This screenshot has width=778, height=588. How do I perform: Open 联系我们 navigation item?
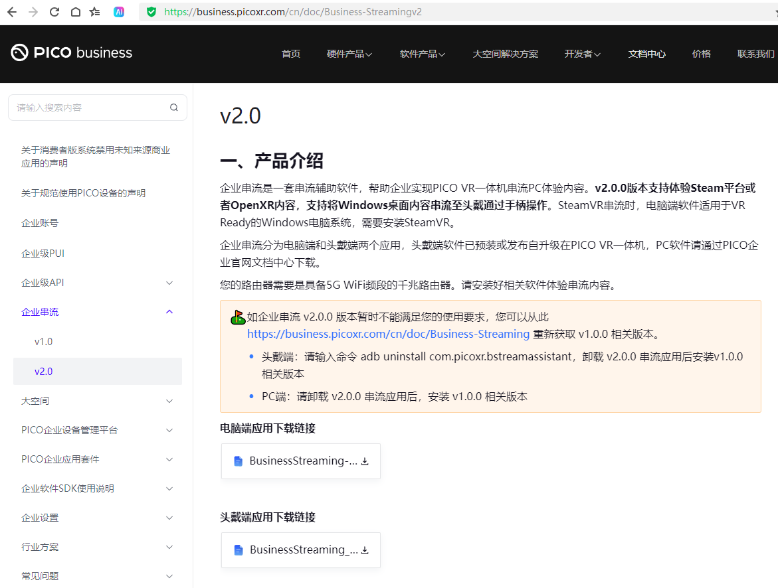pos(755,54)
